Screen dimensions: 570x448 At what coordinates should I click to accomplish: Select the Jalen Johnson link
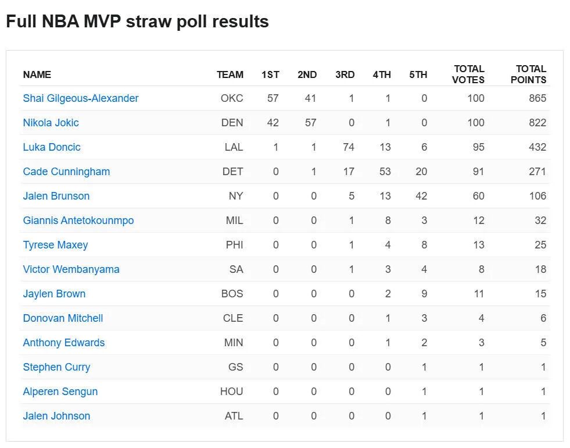click(x=56, y=416)
